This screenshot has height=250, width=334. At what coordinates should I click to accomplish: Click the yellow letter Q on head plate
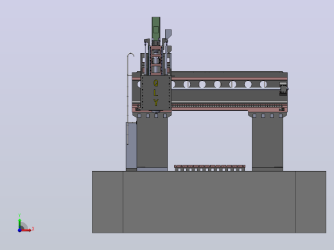[x=156, y=83]
